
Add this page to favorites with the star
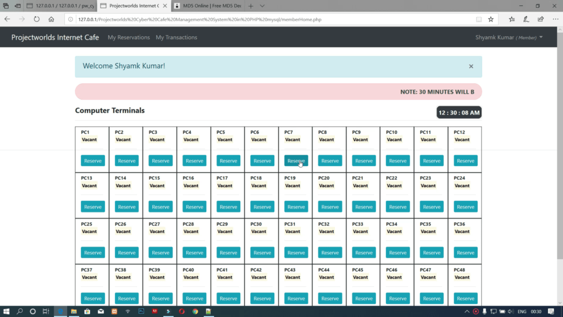[x=490, y=19]
